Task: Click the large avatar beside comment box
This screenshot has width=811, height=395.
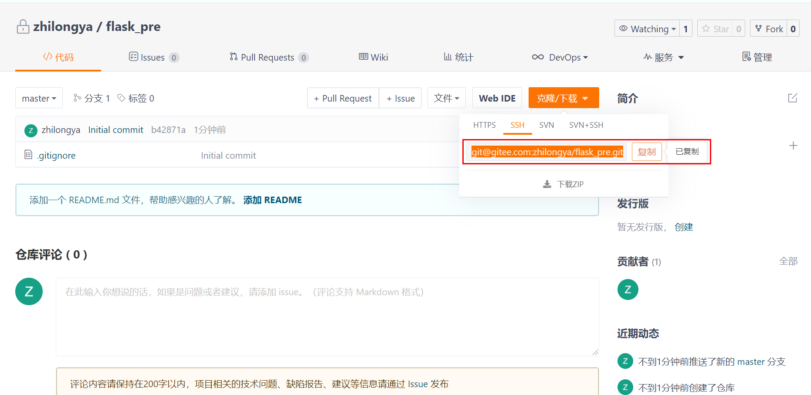Action: pyautogui.click(x=29, y=291)
